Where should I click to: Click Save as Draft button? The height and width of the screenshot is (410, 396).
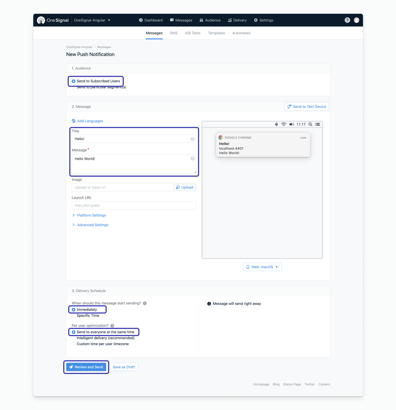coord(124,367)
